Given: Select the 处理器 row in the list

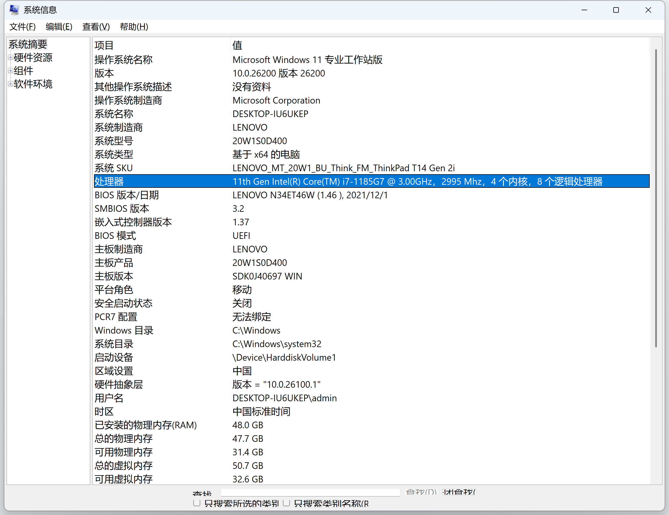Looking at the screenshot, I should pos(214,181).
